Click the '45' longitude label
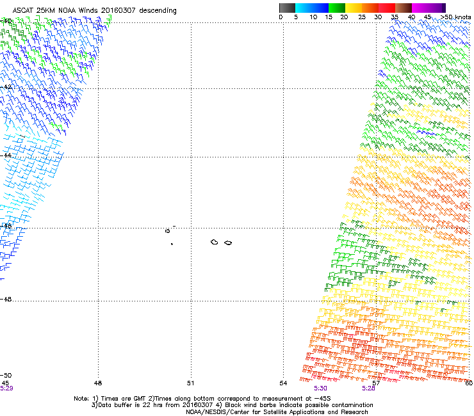474x416 pixels. pos(5,383)
